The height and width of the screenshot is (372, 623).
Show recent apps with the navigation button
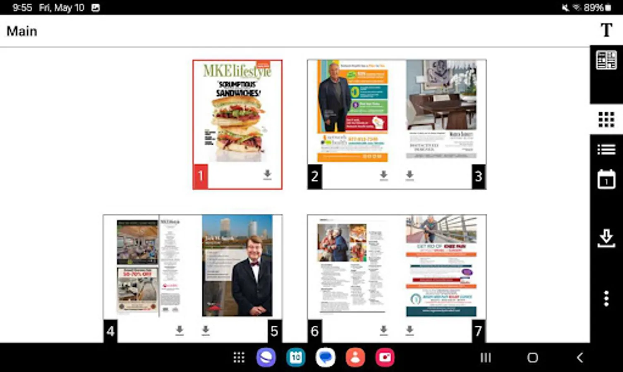[x=485, y=358]
